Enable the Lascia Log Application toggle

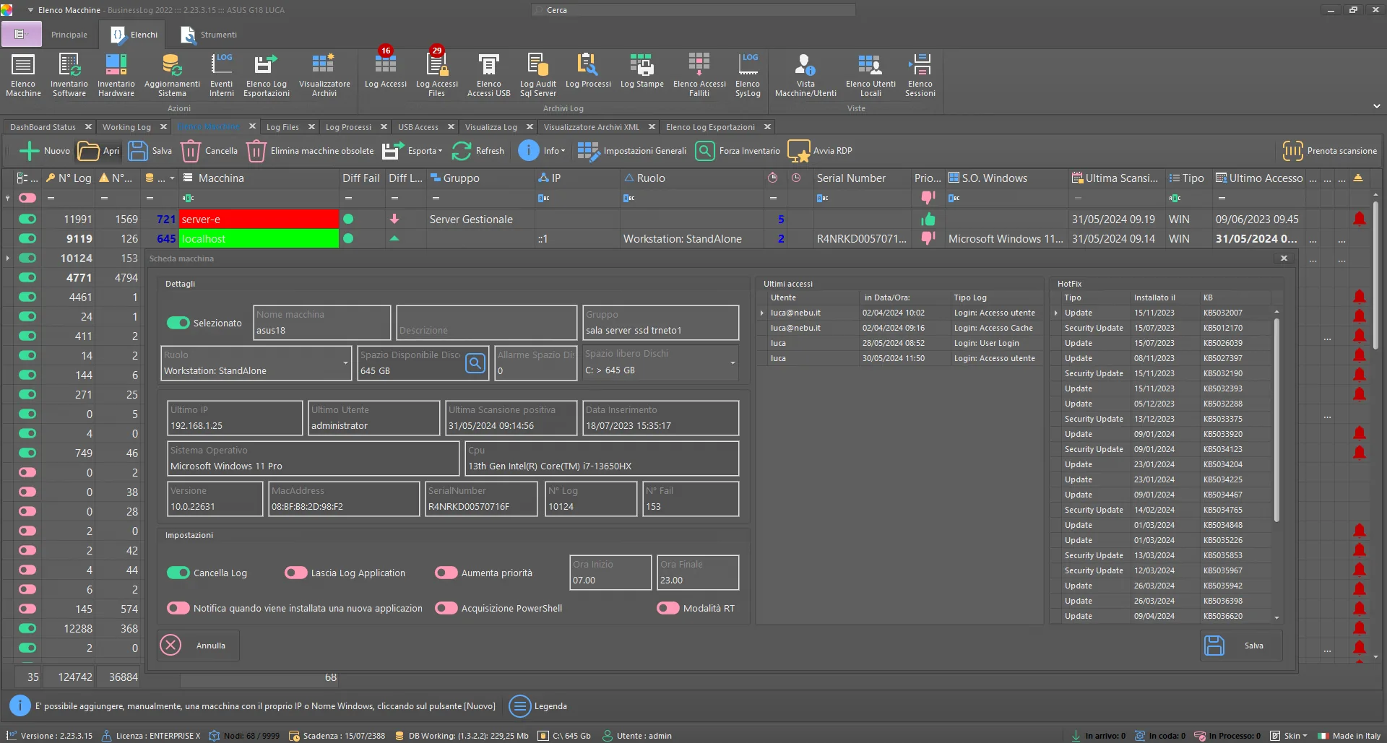(x=295, y=573)
